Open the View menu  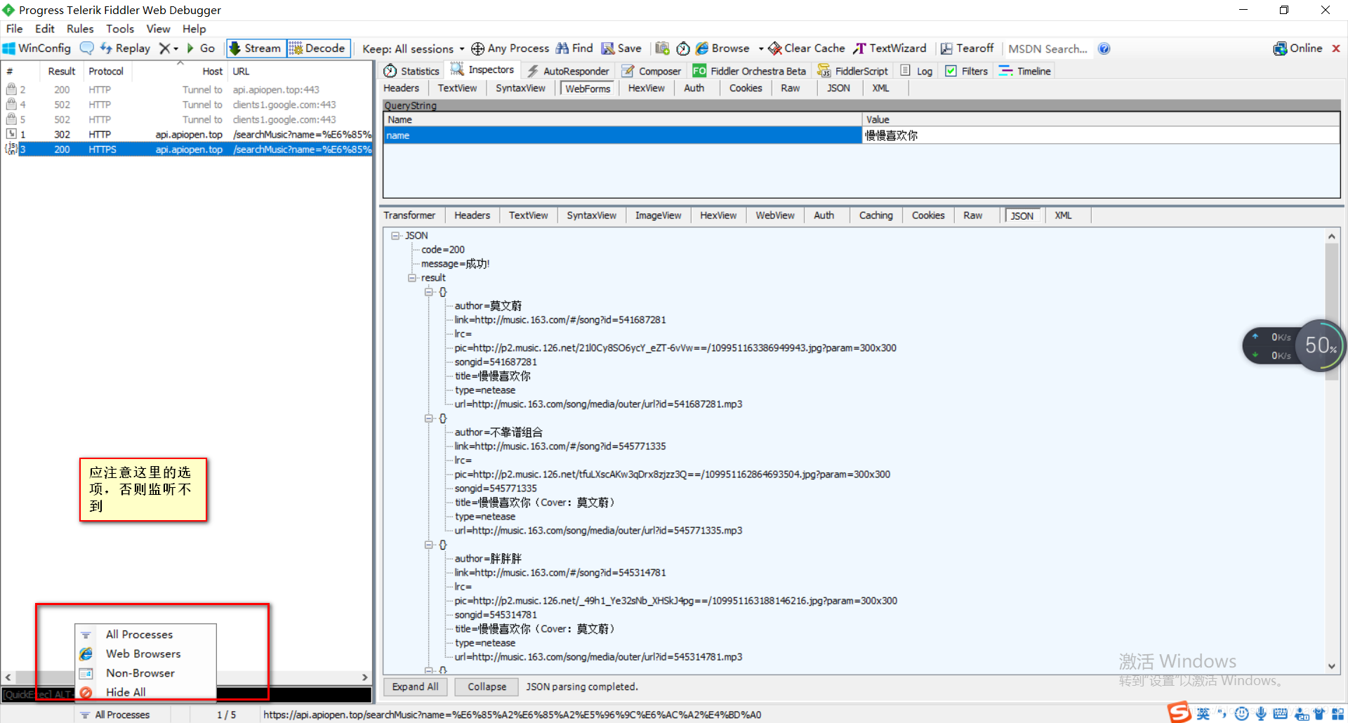pos(158,29)
